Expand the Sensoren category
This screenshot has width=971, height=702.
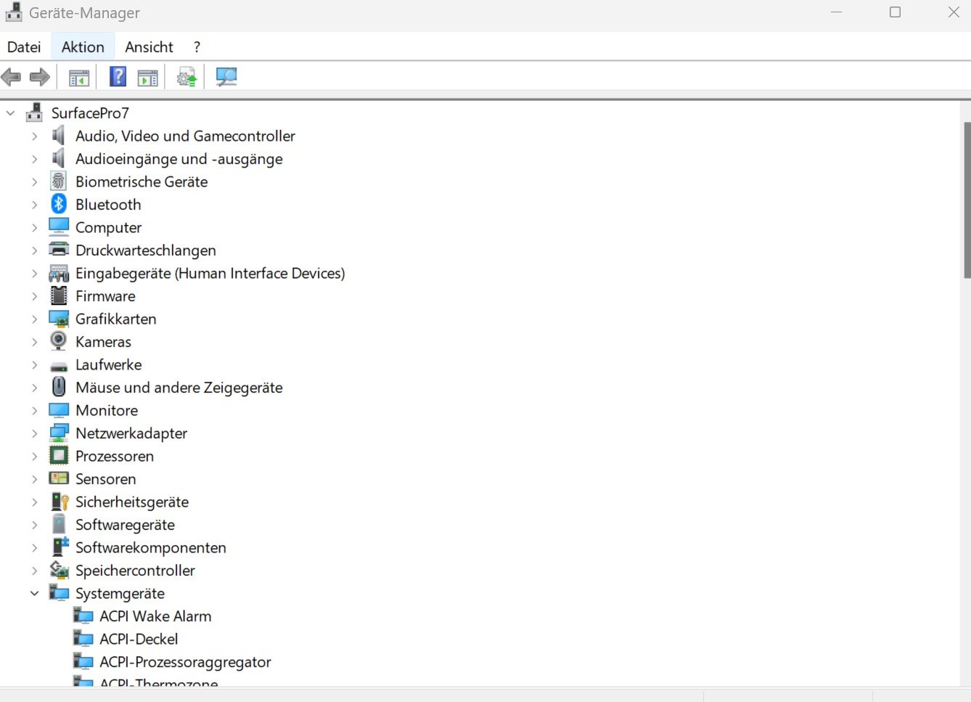[x=34, y=479]
